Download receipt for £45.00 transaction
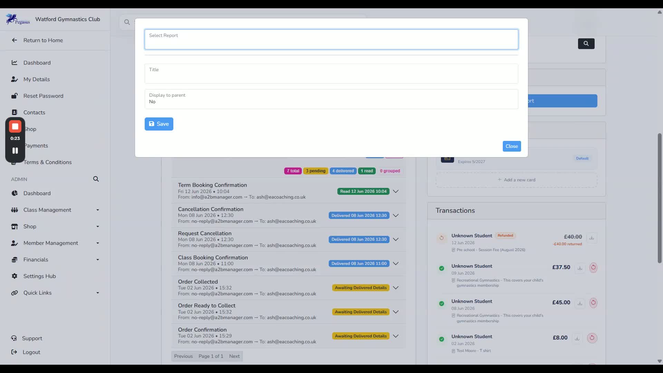 click(x=580, y=303)
